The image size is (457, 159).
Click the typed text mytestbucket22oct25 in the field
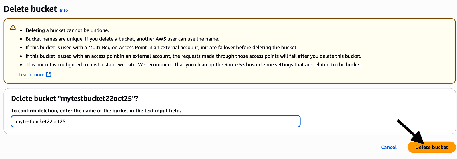[x=41, y=121]
